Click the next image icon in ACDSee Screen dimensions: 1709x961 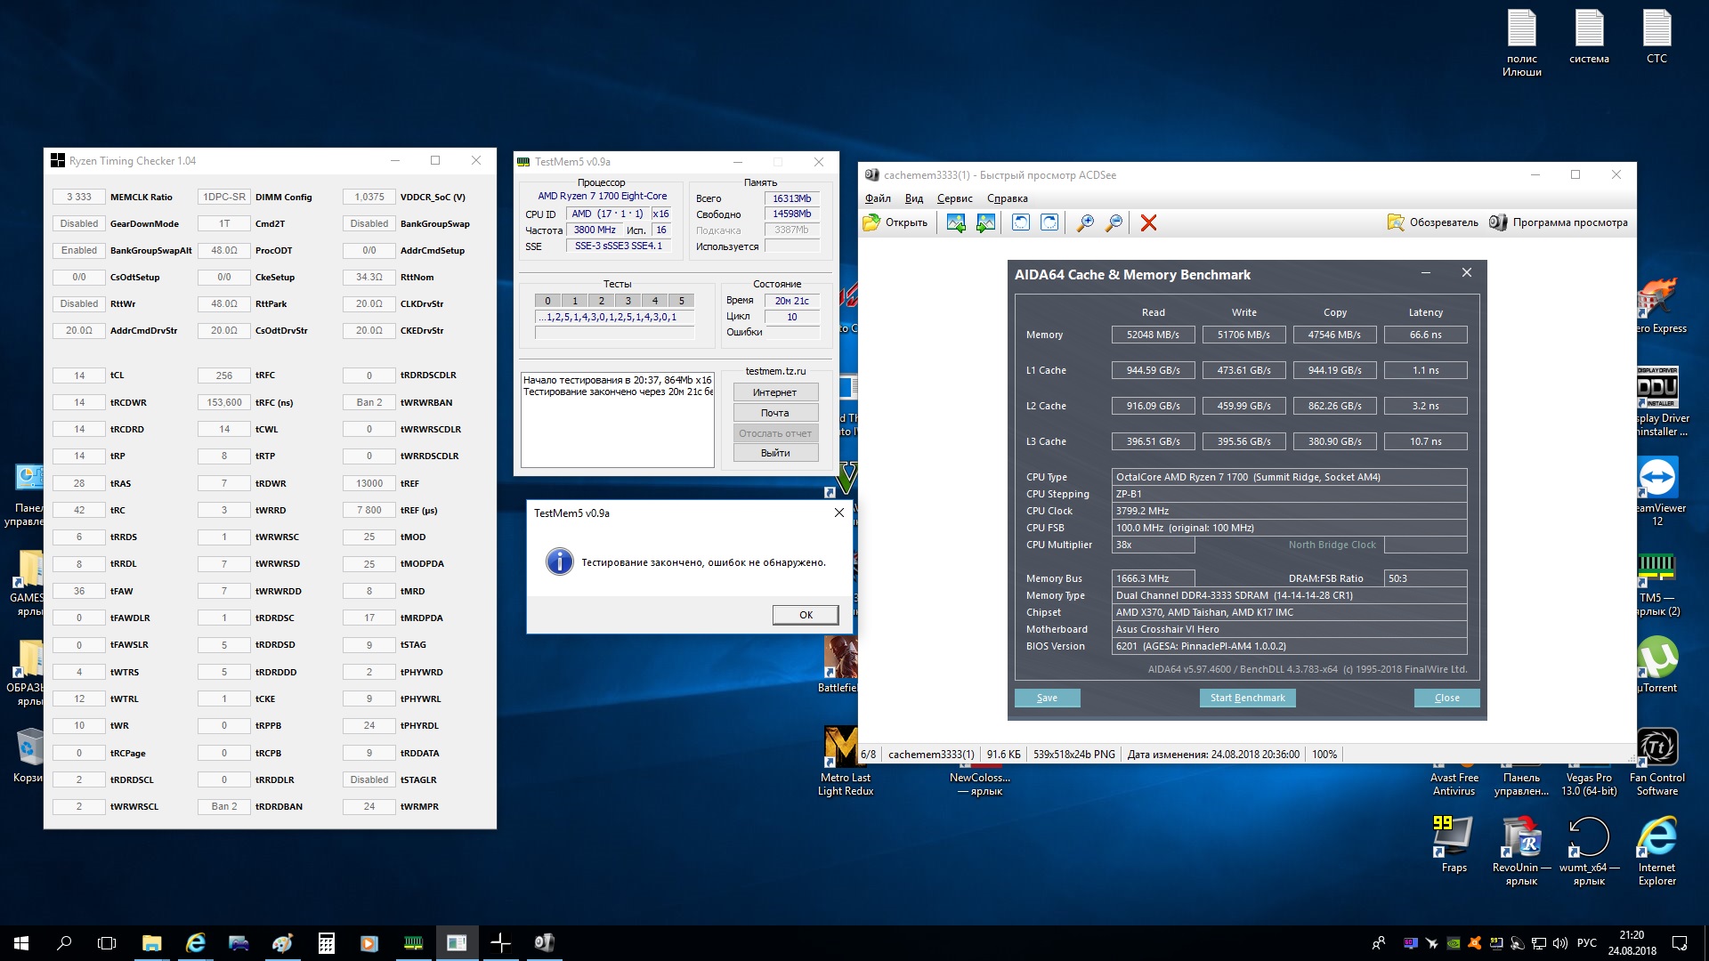coord(985,223)
